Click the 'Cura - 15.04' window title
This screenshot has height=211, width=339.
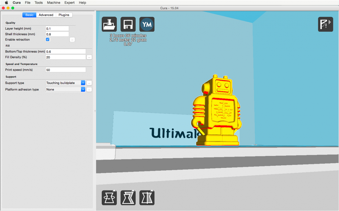(x=169, y=8)
